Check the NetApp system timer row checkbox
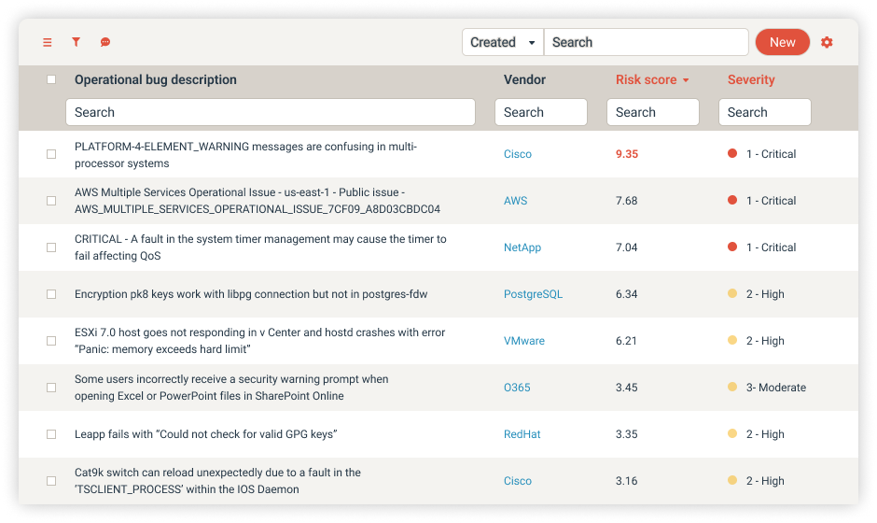Viewport: 877px width, 523px height. click(51, 247)
